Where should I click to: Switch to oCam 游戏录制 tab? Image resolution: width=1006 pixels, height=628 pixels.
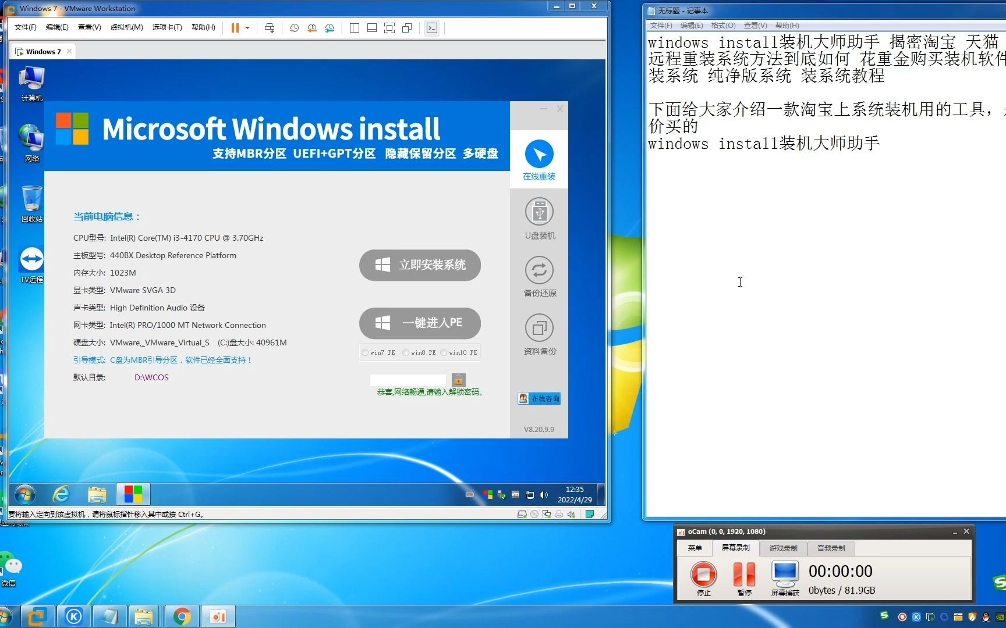coord(783,548)
